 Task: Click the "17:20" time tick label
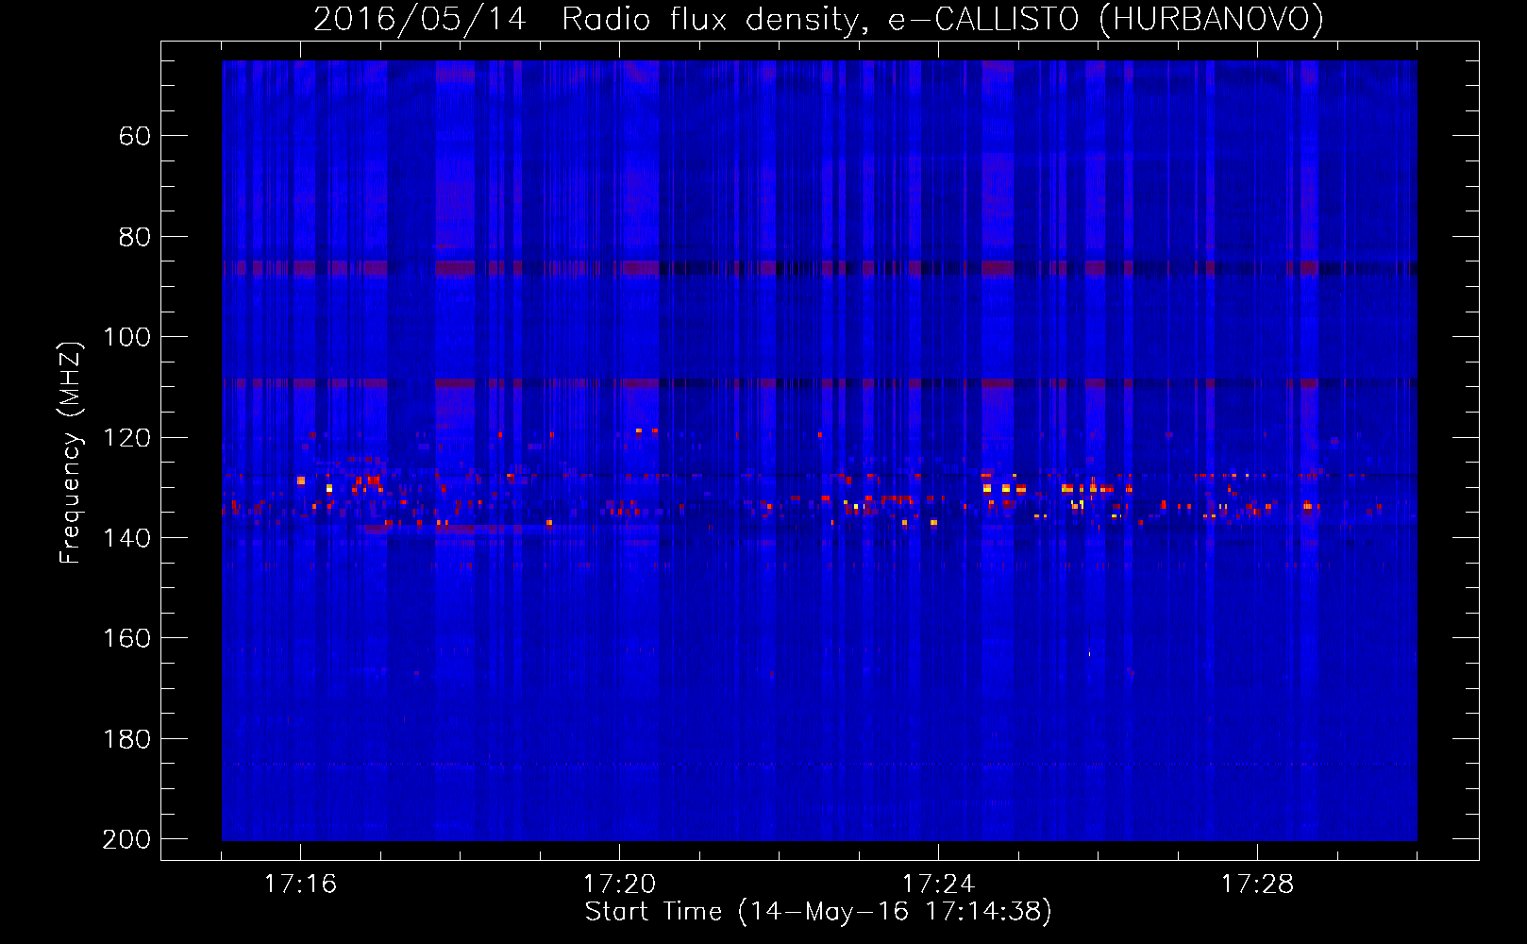click(619, 885)
